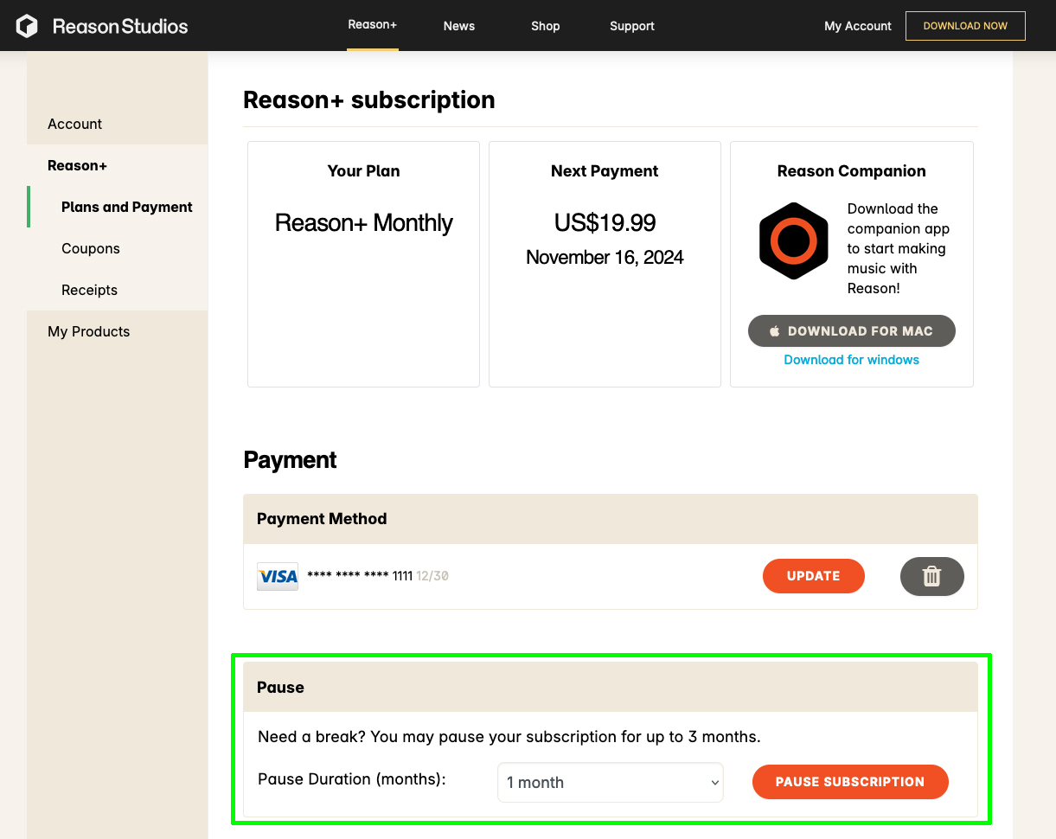Image resolution: width=1056 pixels, height=839 pixels.
Task: Click the Reason Studios logo icon
Action: click(28, 26)
